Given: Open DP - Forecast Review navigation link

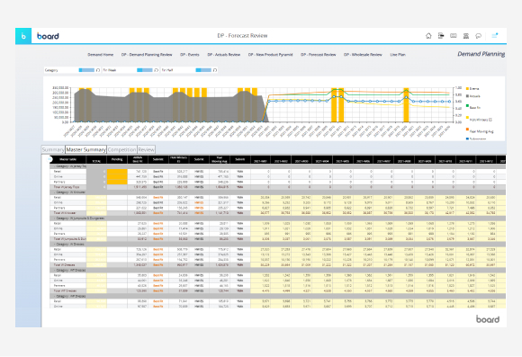Looking at the screenshot, I should 319,55.
